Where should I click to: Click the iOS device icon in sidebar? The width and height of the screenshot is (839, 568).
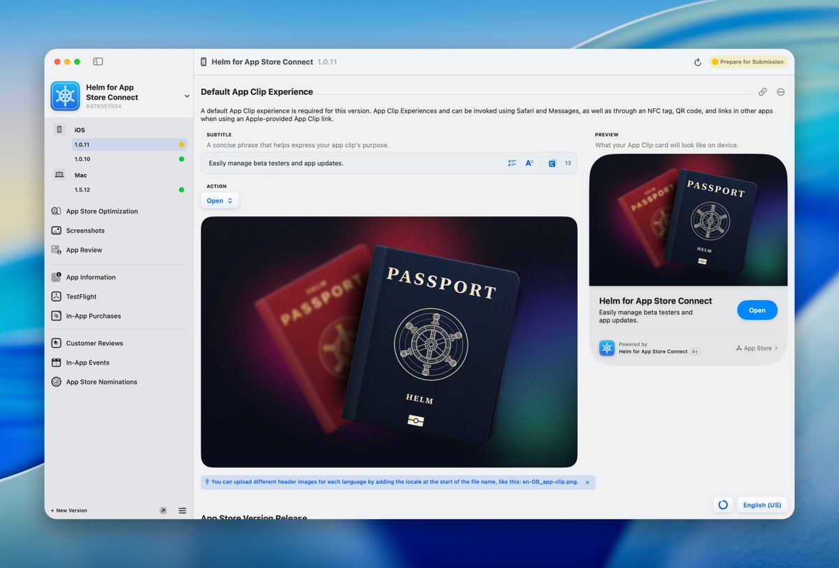click(x=59, y=130)
